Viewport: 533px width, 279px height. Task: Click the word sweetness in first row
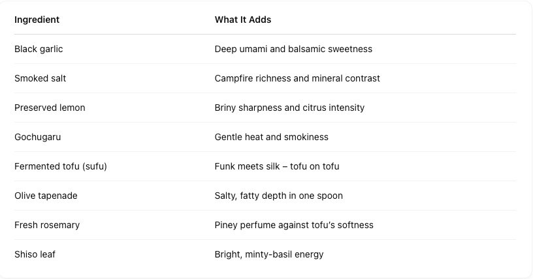[x=350, y=49]
